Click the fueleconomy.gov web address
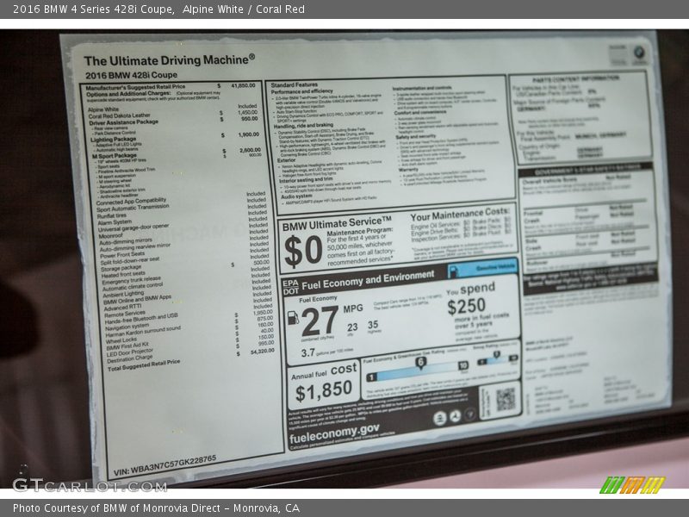Viewport: 689px width, 517px height. pos(334,433)
